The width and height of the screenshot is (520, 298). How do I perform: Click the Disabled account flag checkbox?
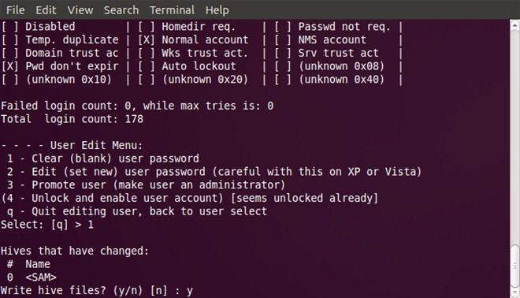click(x=9, y=27)
